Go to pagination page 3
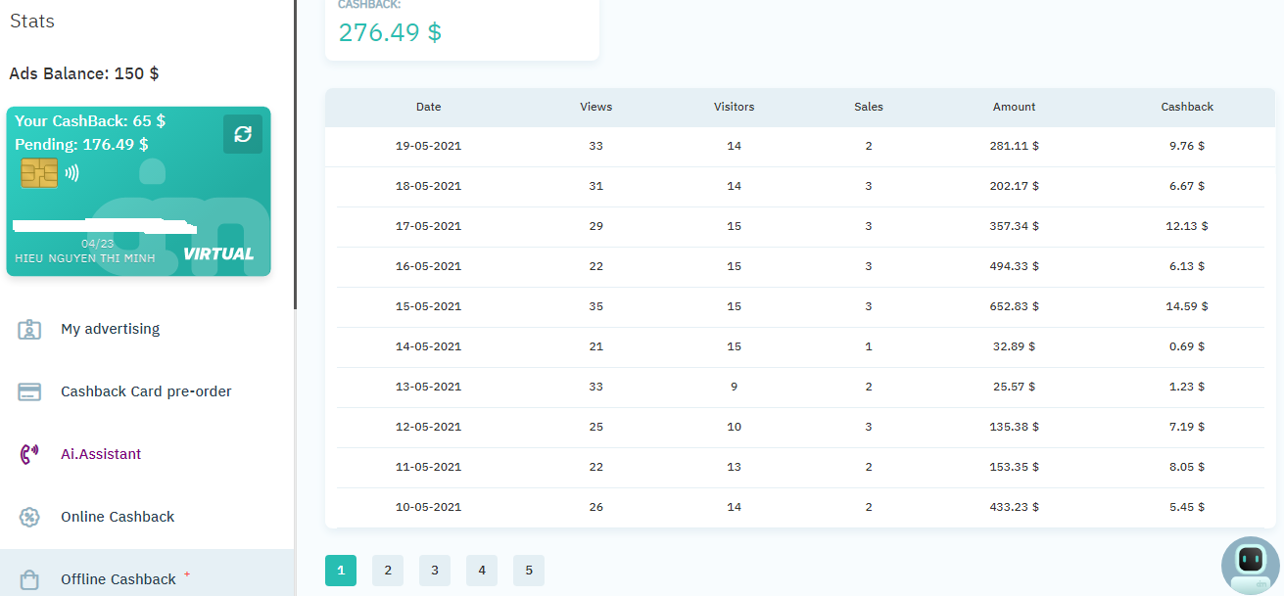This screenshot has height=596, width=1284. click(x=435, y=571)
